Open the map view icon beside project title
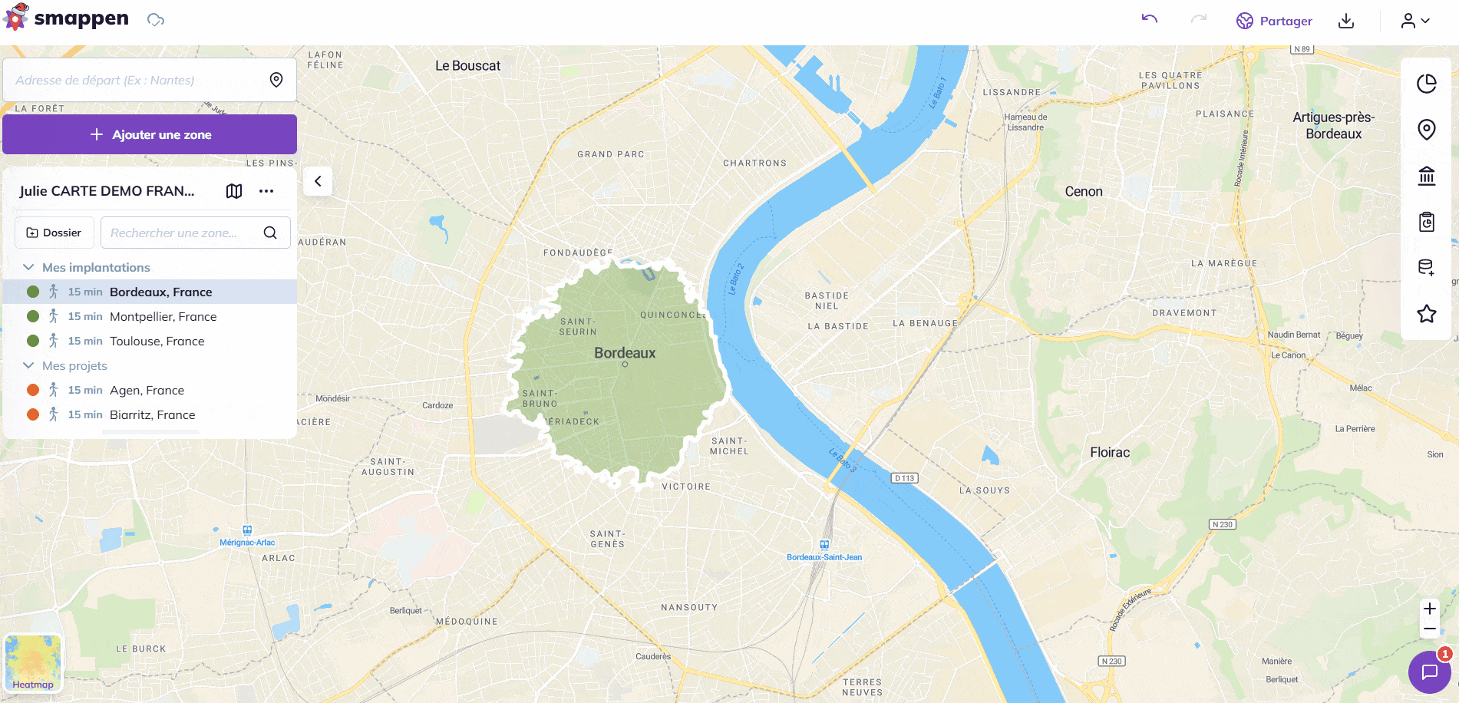Image resolution: width=1459 pixels, height=703 pixels. [x=234, y=191]
